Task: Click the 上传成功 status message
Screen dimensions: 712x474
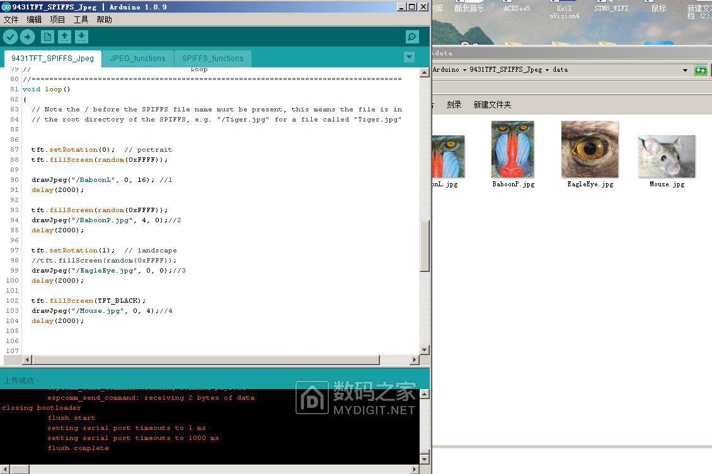Action: 21,381
